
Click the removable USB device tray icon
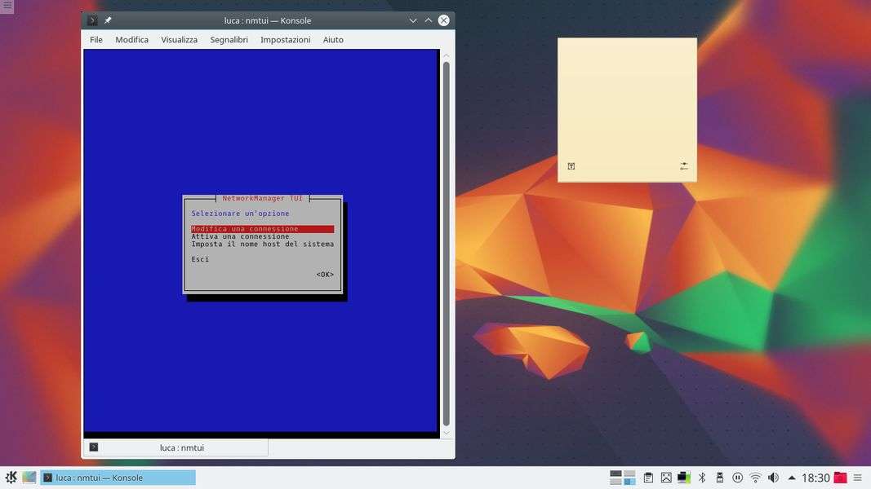pyautogui.click(x=719, y=478)
